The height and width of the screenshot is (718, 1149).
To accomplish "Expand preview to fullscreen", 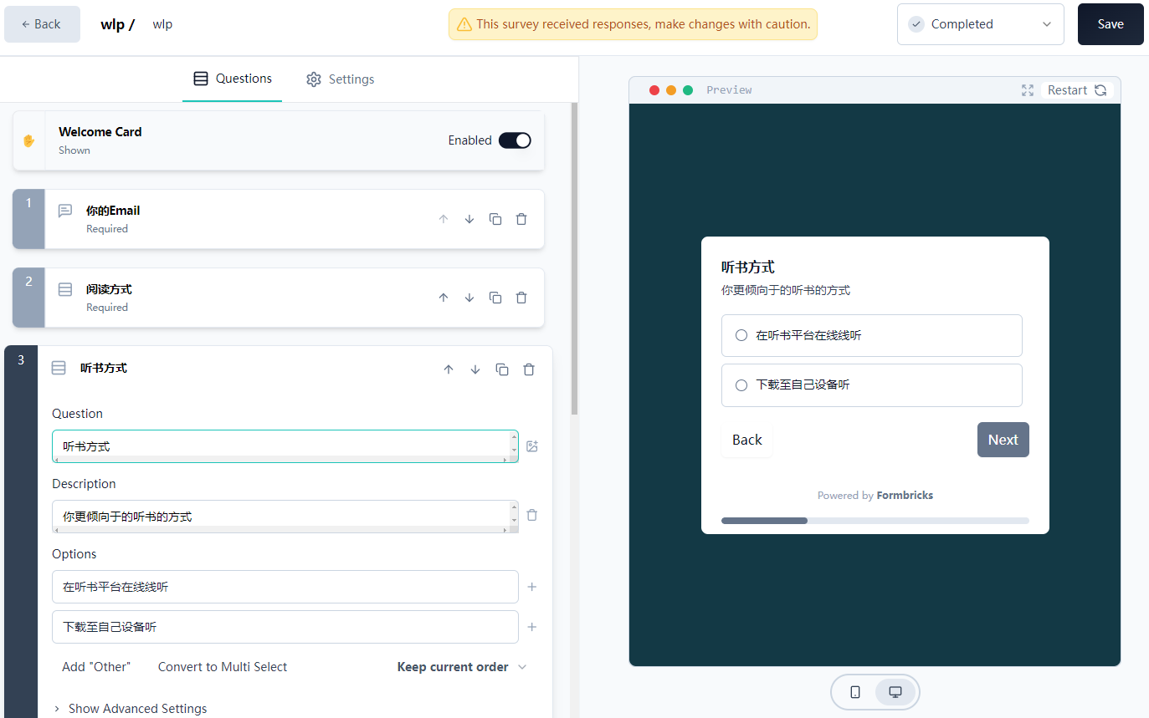I will coord(1028,90).
